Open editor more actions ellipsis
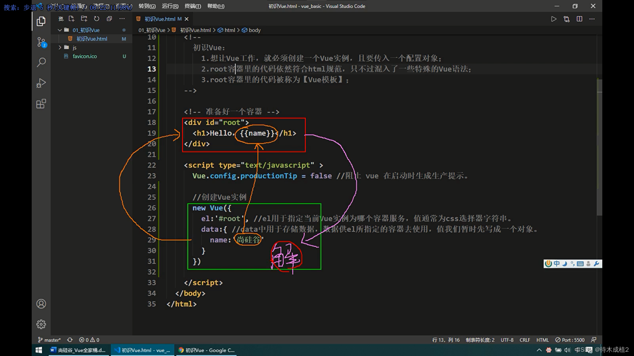634x356 pixels. (592, 19)
